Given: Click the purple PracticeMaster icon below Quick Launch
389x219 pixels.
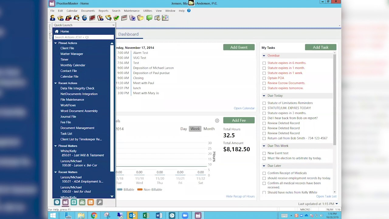Looking at the screenshot, I should tap(65, 202).
